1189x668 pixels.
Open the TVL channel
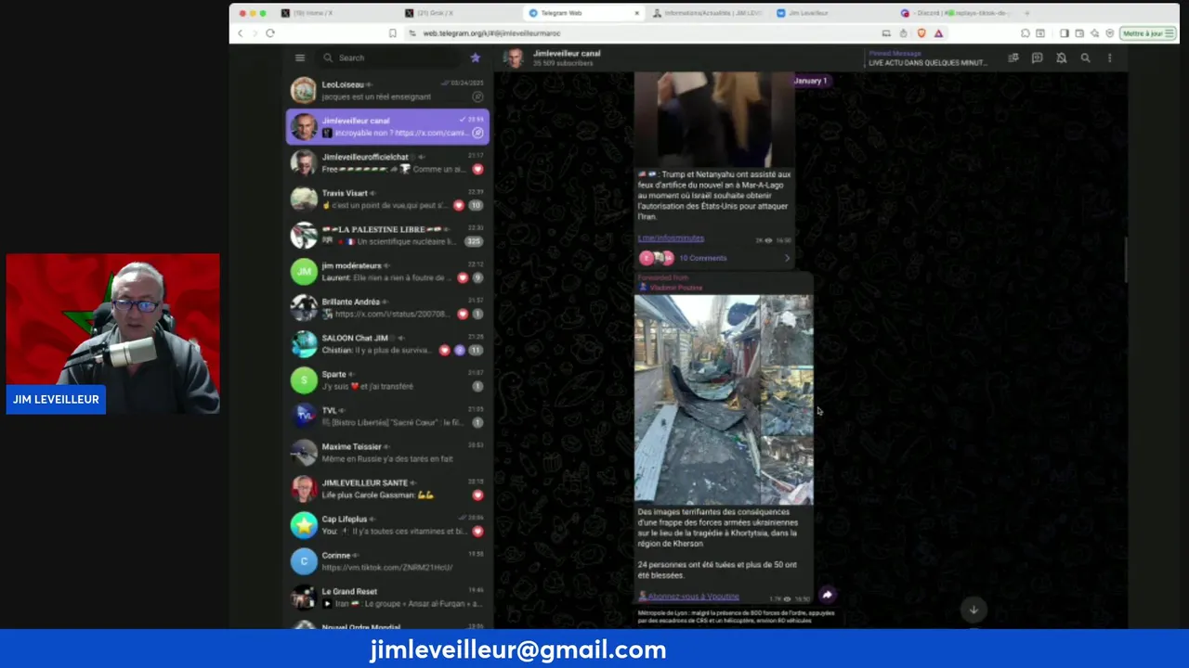[x=387, y=416]
